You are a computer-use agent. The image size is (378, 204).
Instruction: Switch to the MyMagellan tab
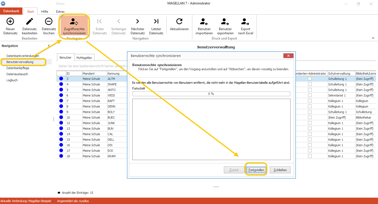coord(84,58)
